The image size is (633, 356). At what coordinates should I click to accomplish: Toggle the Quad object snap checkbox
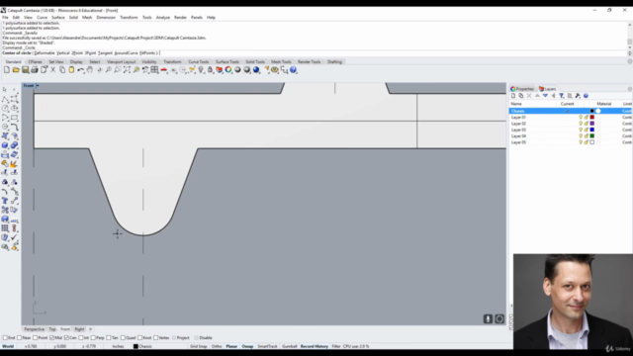[x=123, y=338]
